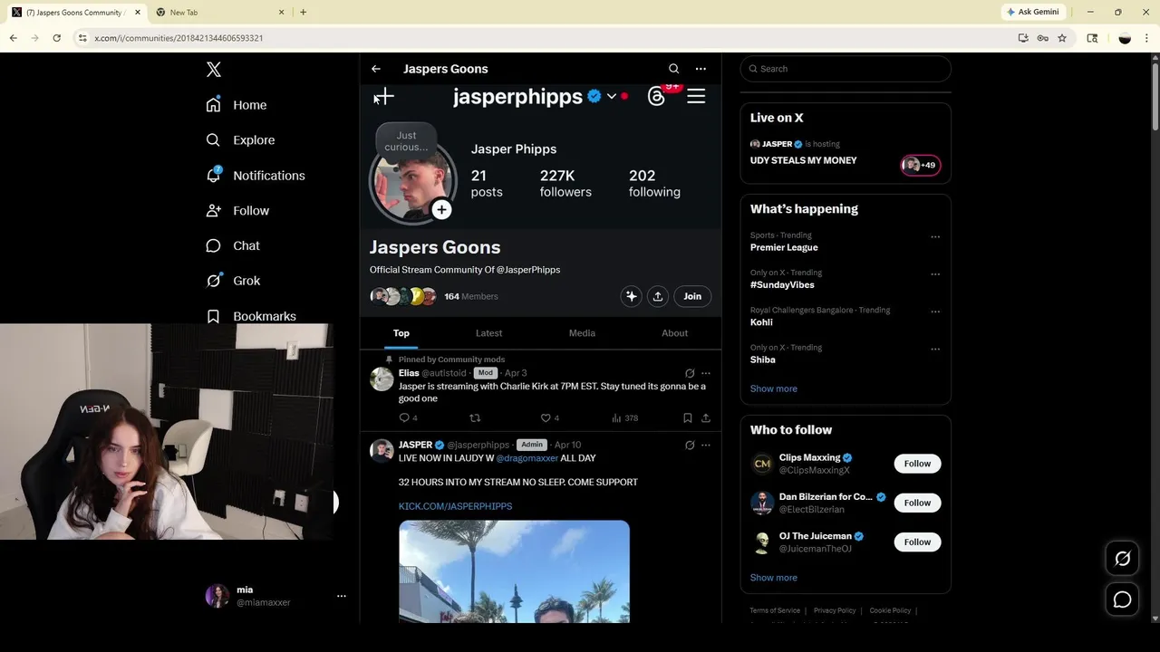1160x652 pixels.
Task: Follow Clips Maxxing
Action: pyautogui.click(x=917, y=464)
